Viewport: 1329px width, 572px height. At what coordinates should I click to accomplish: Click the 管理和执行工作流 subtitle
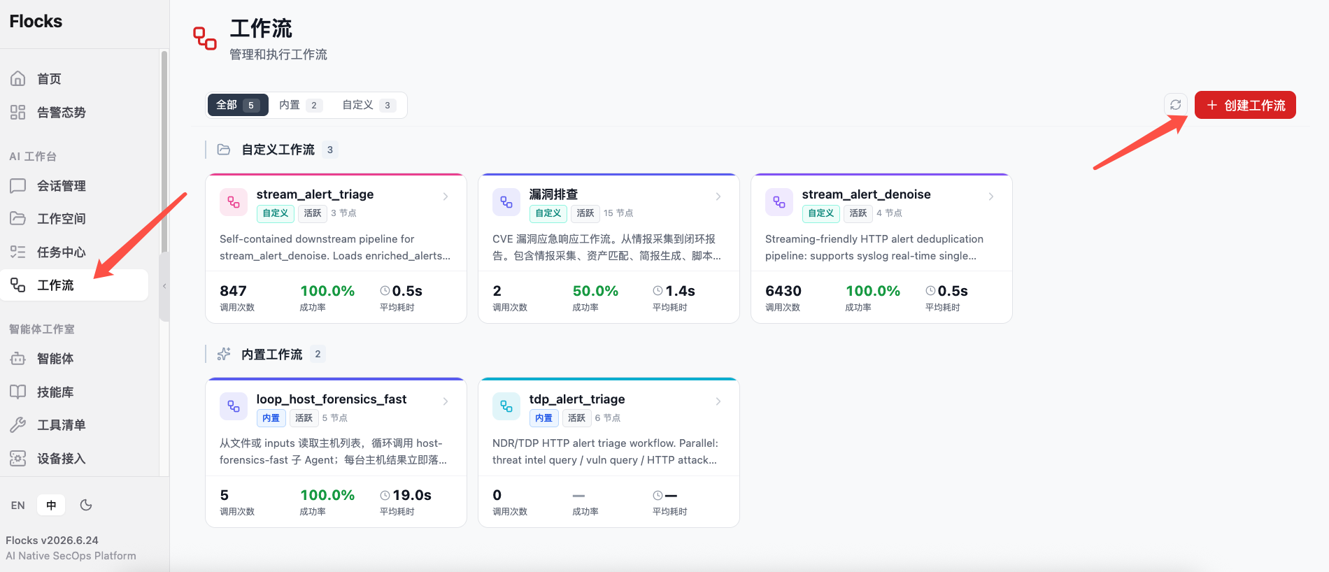[x=278, y=55]
